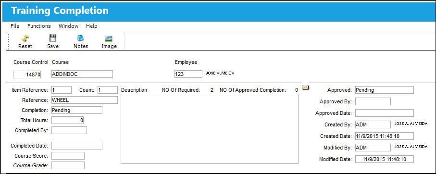Open the Image toolbar icon
Screen dimensions: 436x174
pyautogui.click(x=109, y=42)
